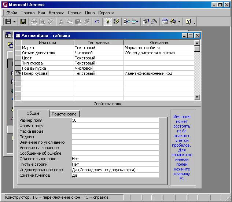Select the row selector for Цвет field
This screenshot has height=202, width=232.
click(x=18, y=58)
